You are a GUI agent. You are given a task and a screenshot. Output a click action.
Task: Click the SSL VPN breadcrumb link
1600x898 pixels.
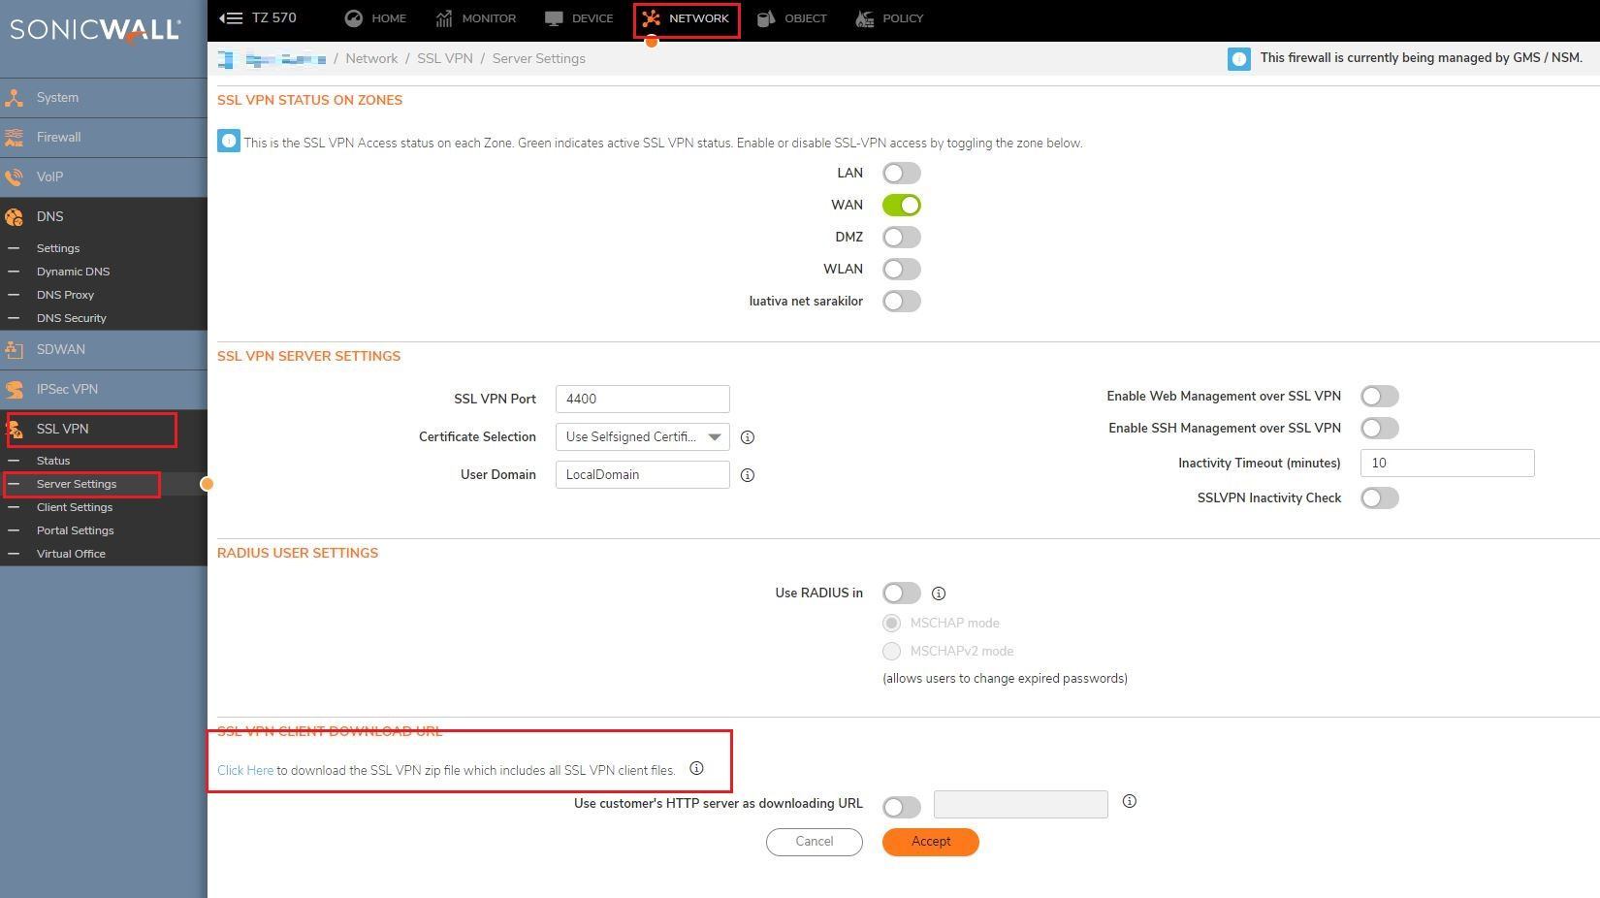[x=445, y=59]
